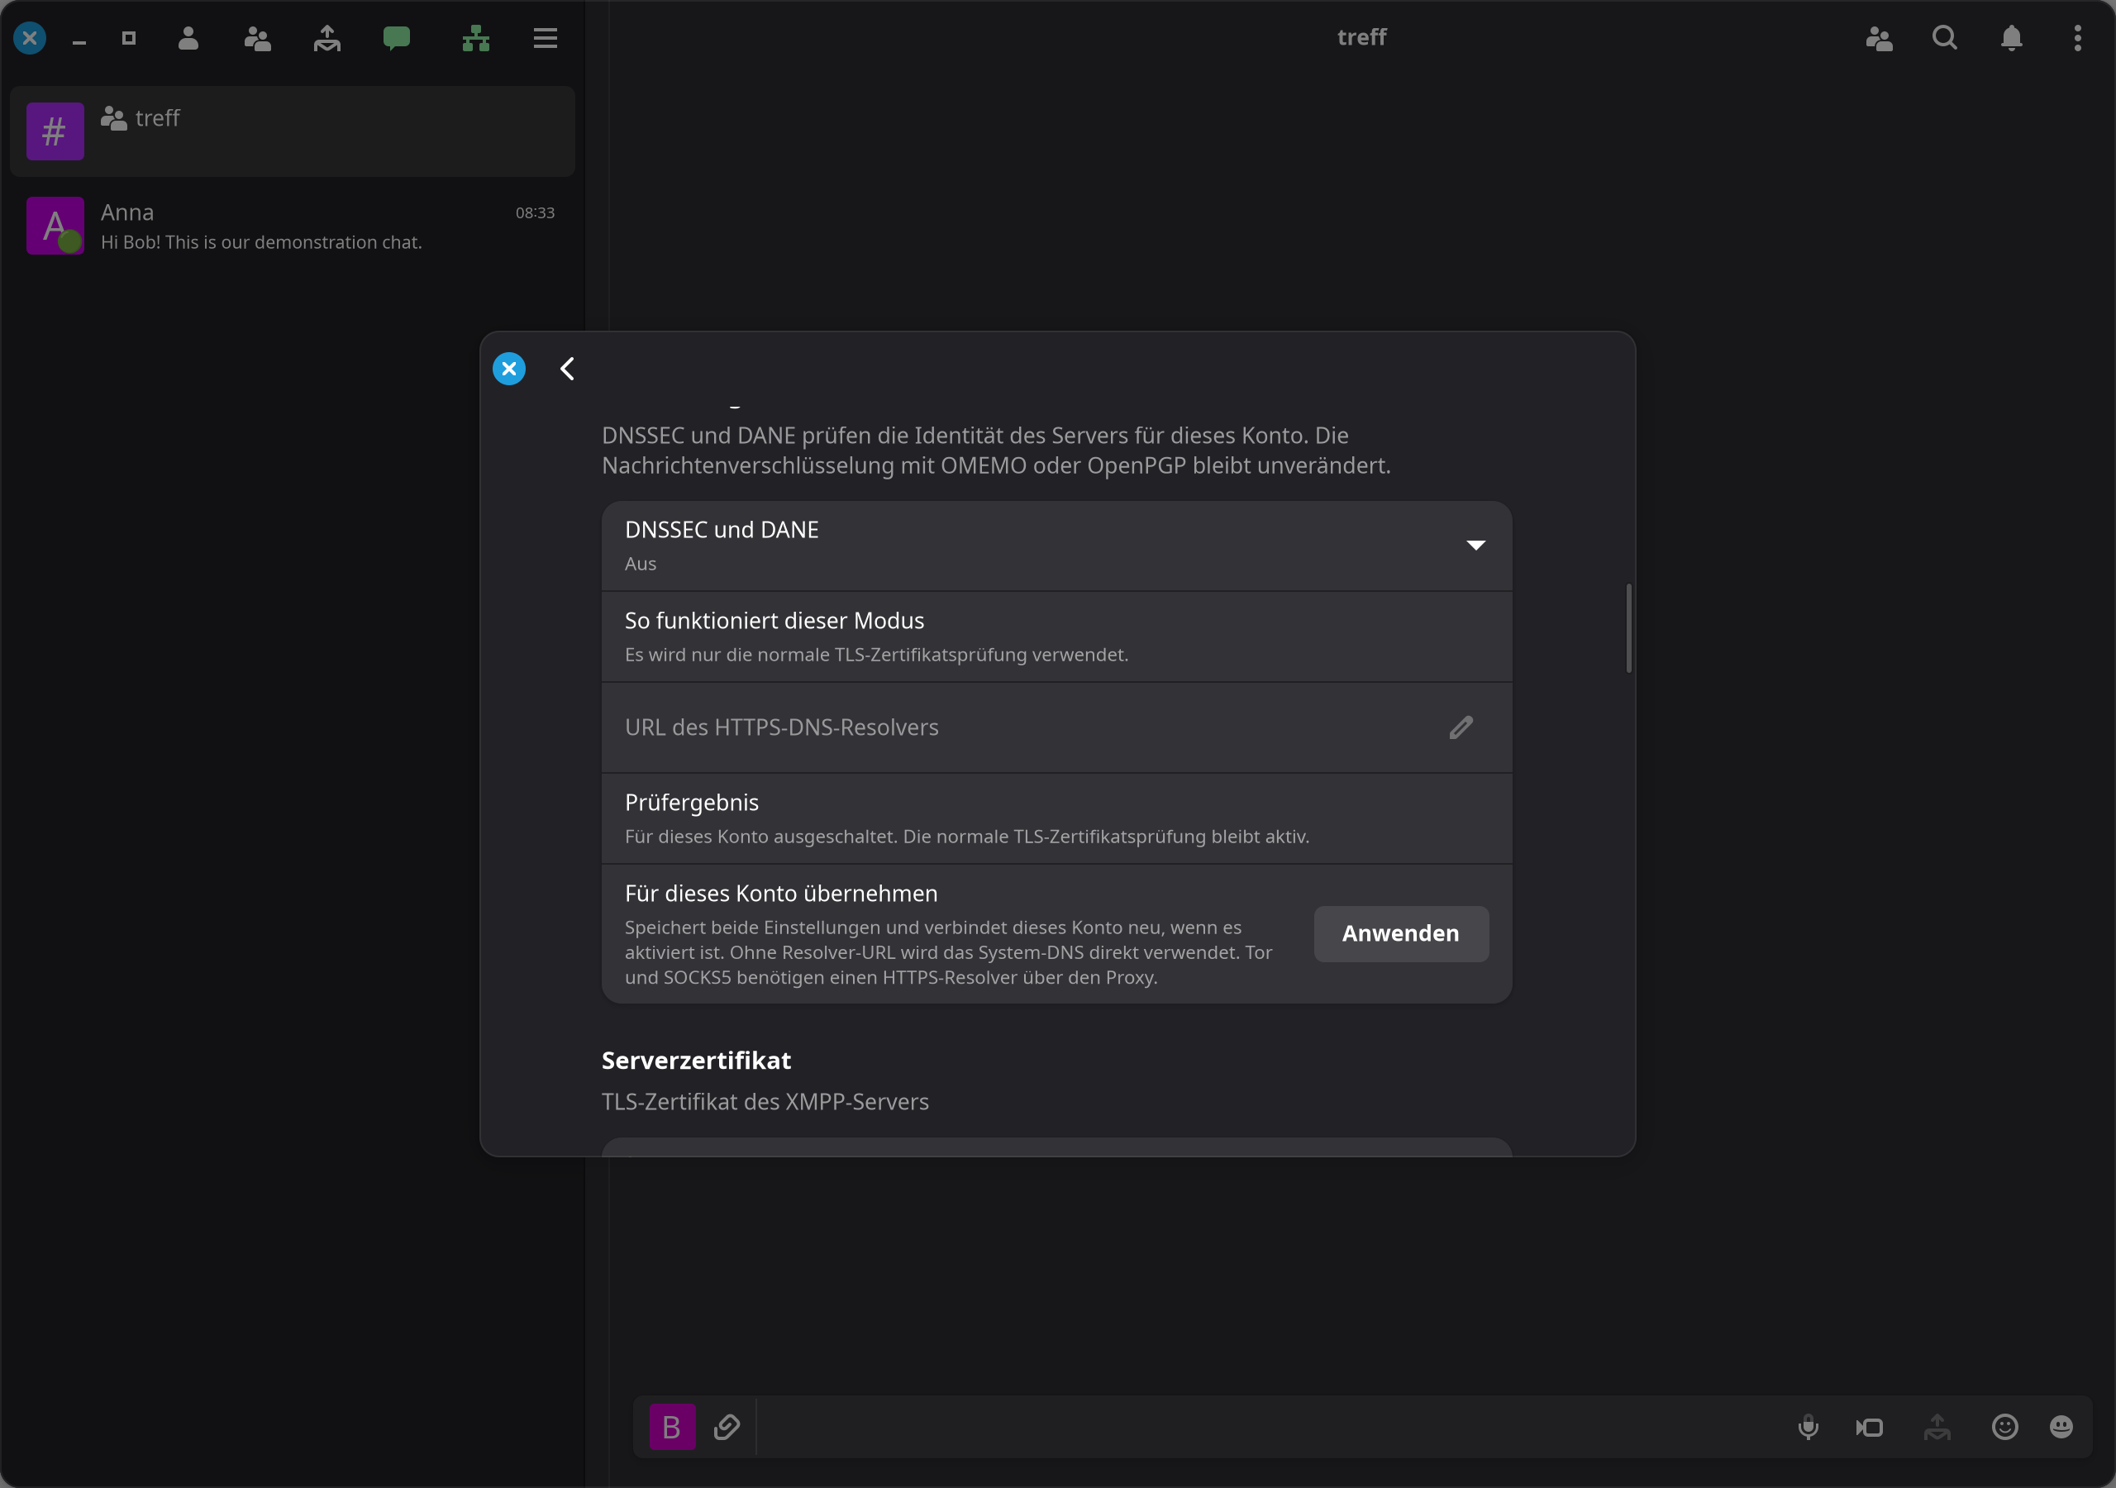This screenshot has height=1488, width=2116.
Task: Click 'TLS-Zertifikat des XMPP-Servers' text
Action: (765, 1102)
